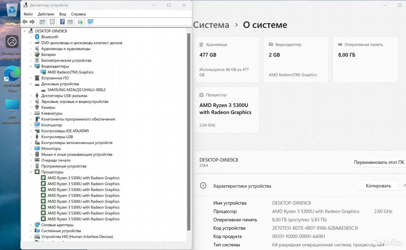Select the Мыши и иные указывающие устройства icon
This screenshot has width=406, height=250.
click(37, 154)
